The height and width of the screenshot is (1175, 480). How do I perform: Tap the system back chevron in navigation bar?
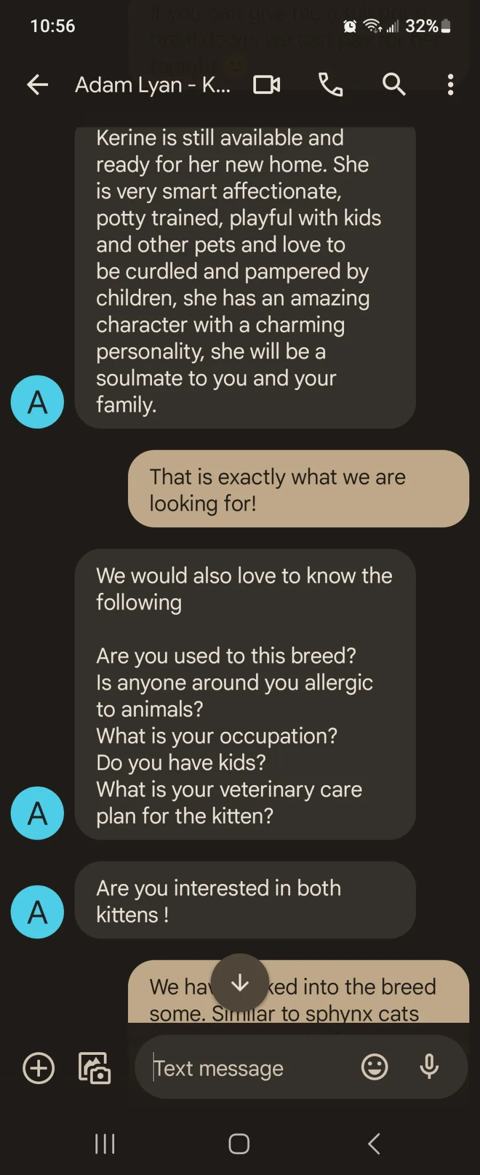[x=374, y=1143]
